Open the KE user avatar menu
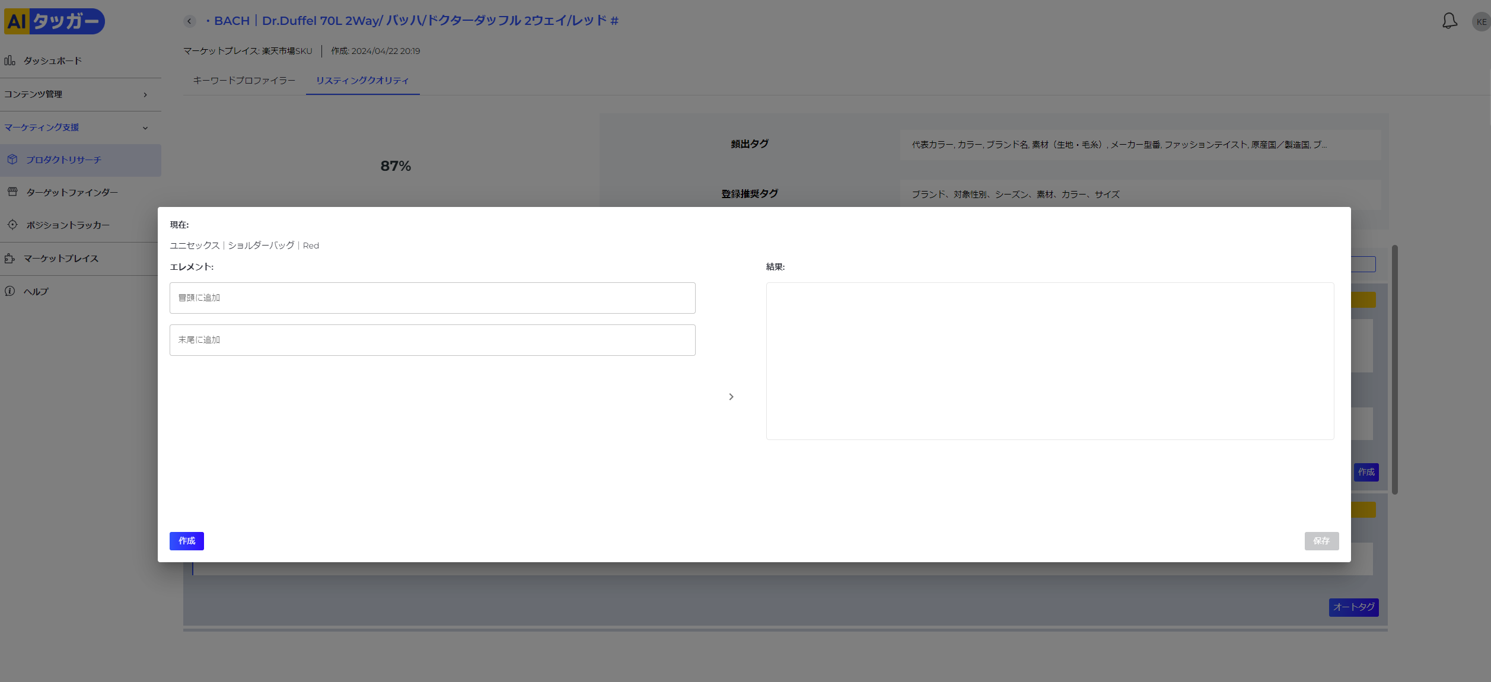This screenshot has width=1491, height=682. 1481,22
